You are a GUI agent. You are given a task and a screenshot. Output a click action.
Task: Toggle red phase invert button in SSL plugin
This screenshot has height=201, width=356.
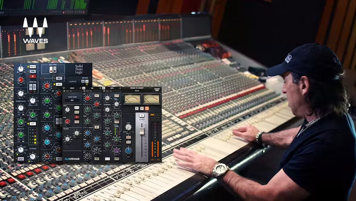tap(33, 76)
